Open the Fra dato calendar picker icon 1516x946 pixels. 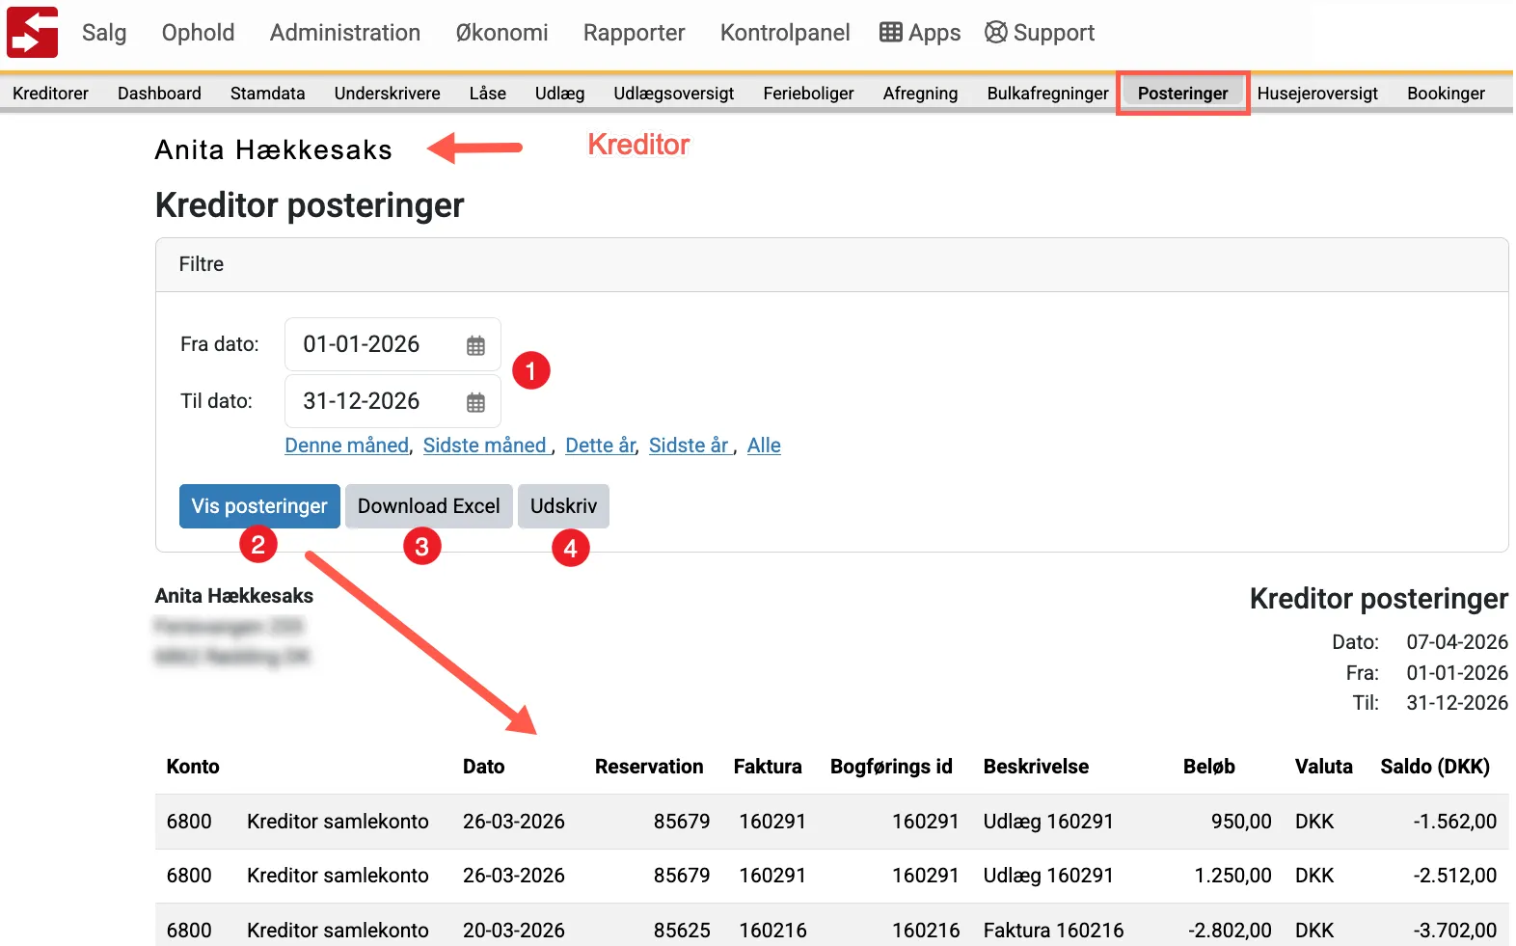[475, 345]
